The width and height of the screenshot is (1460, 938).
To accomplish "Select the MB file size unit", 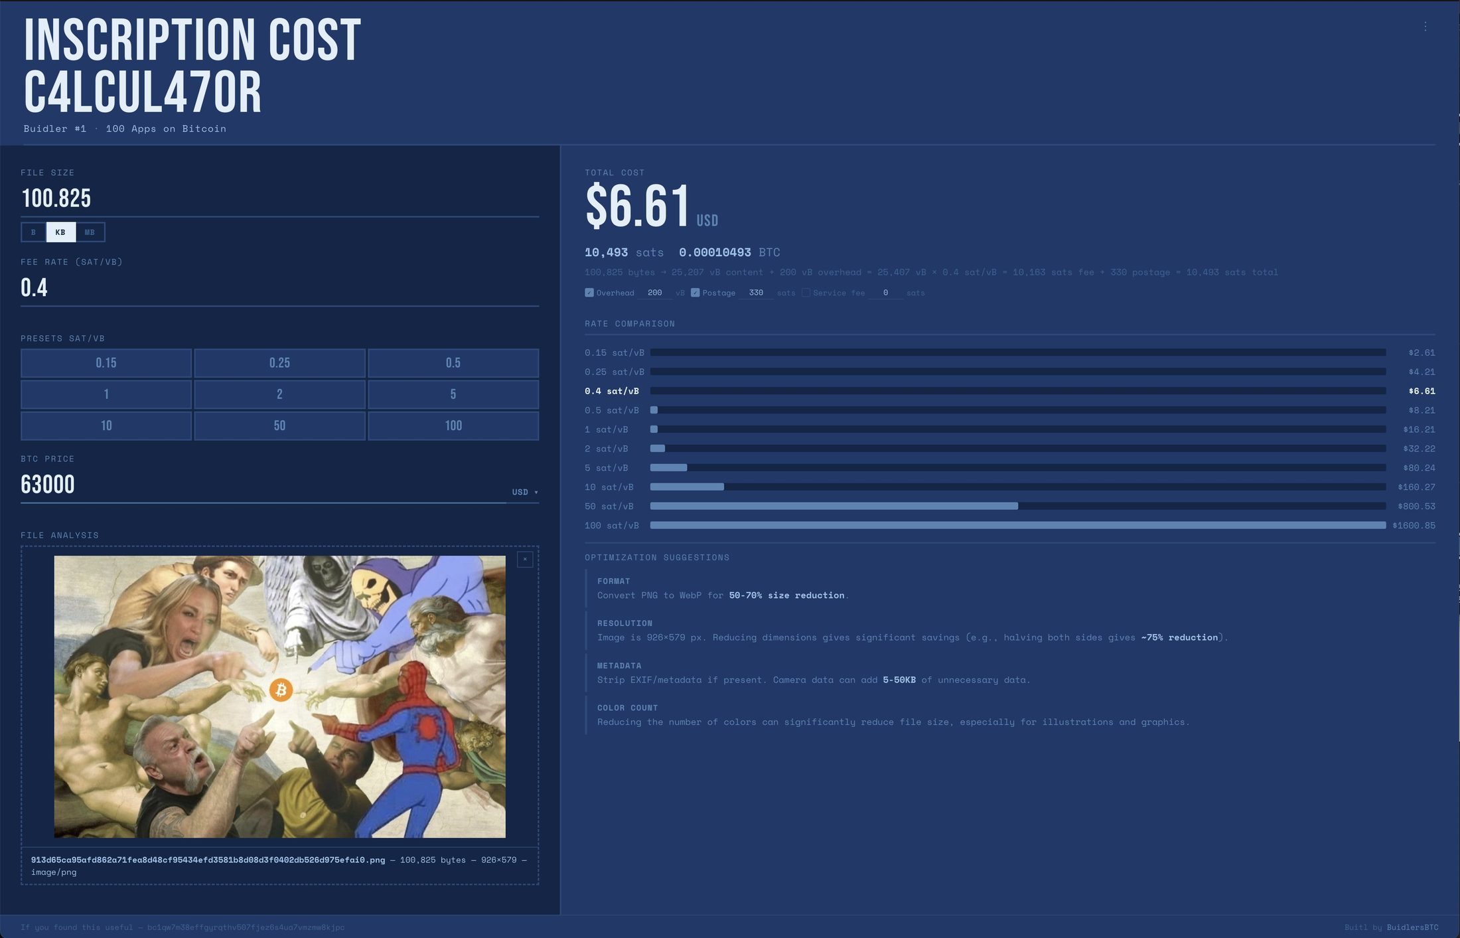I will click(x=90, y=232).
